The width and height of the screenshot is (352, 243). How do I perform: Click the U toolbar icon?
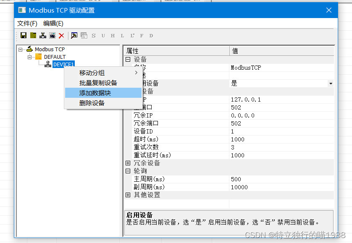pos(103,35)
